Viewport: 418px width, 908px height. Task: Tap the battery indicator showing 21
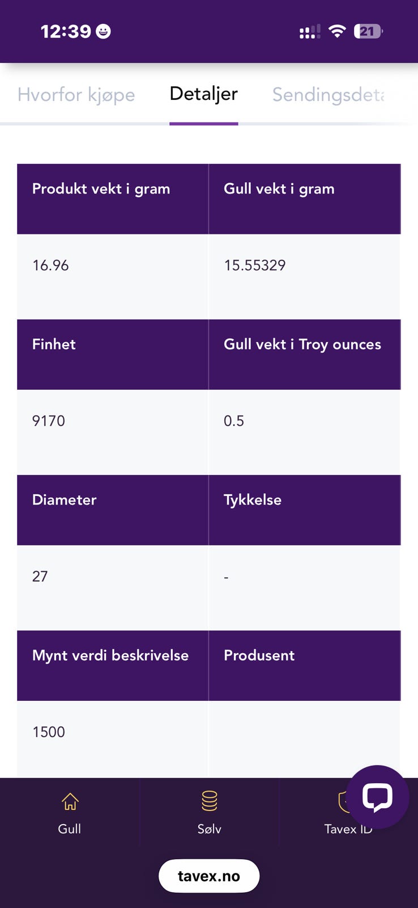(368, 31)
